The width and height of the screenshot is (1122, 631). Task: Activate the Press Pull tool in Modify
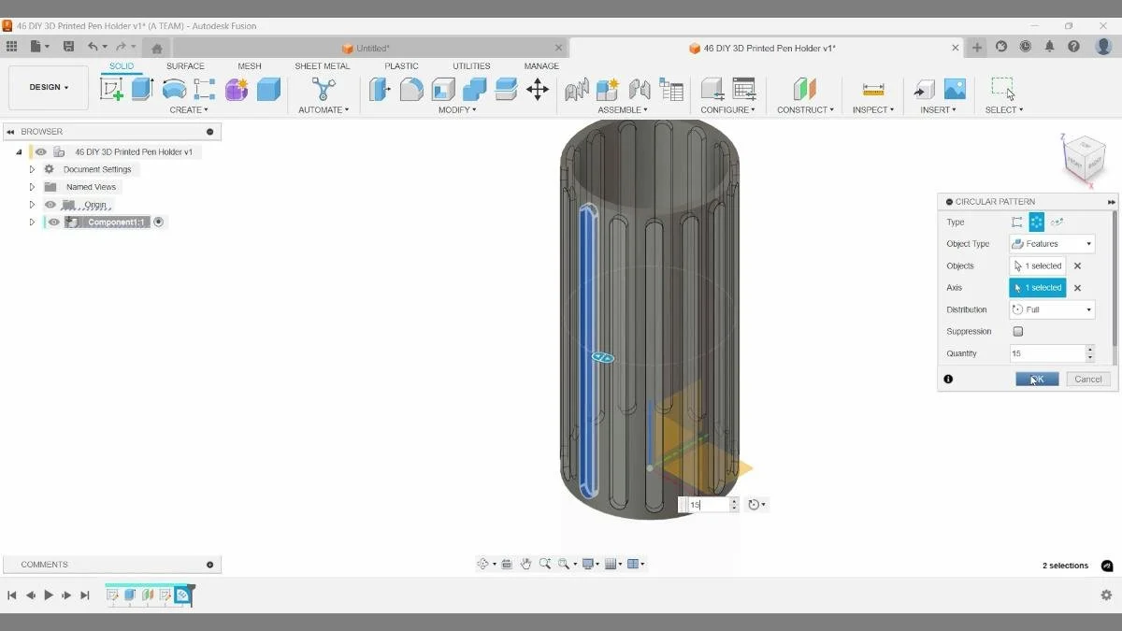click(380, 89)
